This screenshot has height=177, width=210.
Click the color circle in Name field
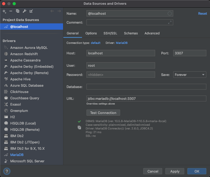pos(170,13)
